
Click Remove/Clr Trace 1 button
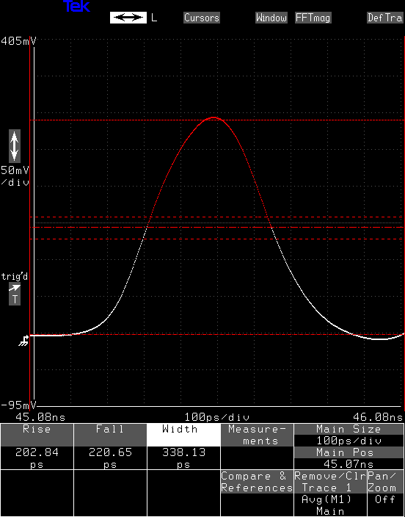(330, 482)
